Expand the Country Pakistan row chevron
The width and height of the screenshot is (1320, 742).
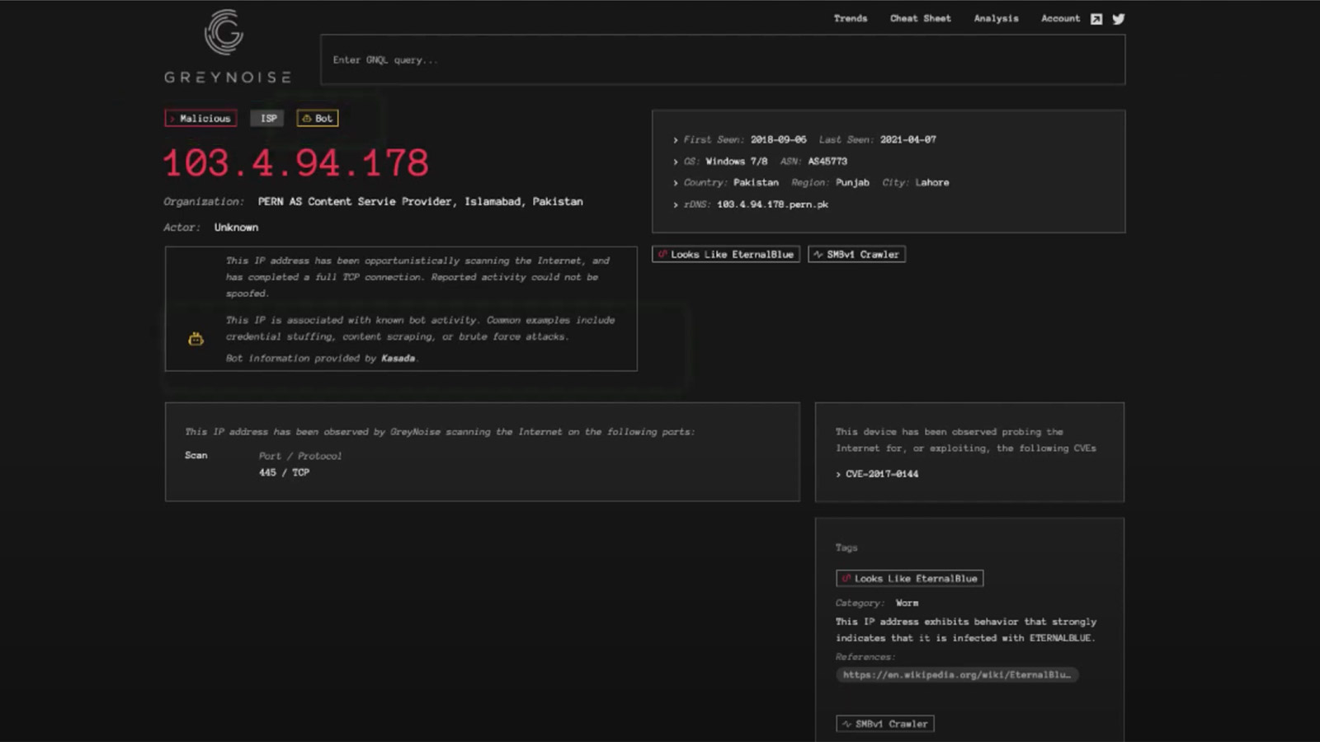click(675, 183)
